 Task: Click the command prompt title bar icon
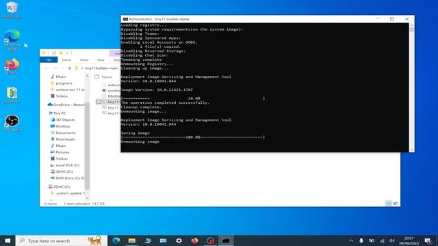pos(125,19)
